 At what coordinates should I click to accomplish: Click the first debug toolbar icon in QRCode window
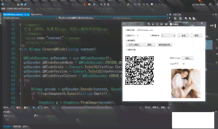pos(149,24)
